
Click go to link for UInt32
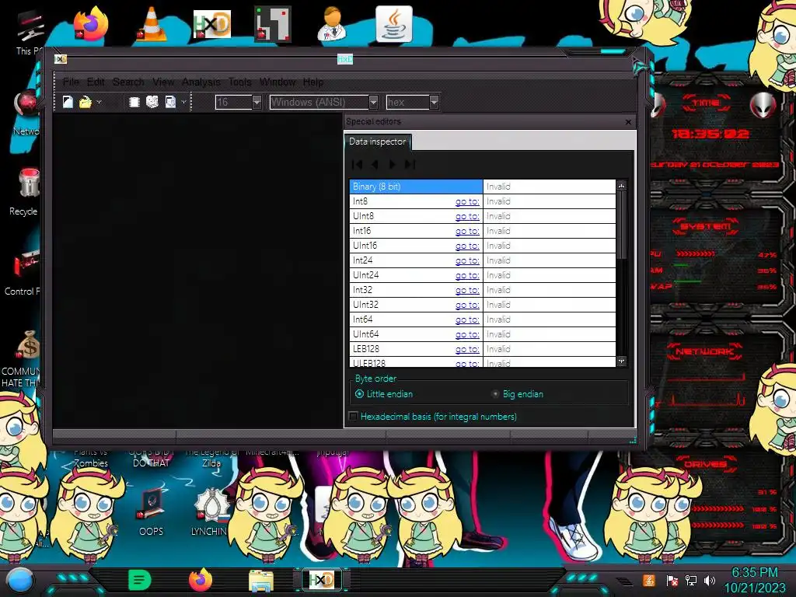tap(467, 305)
